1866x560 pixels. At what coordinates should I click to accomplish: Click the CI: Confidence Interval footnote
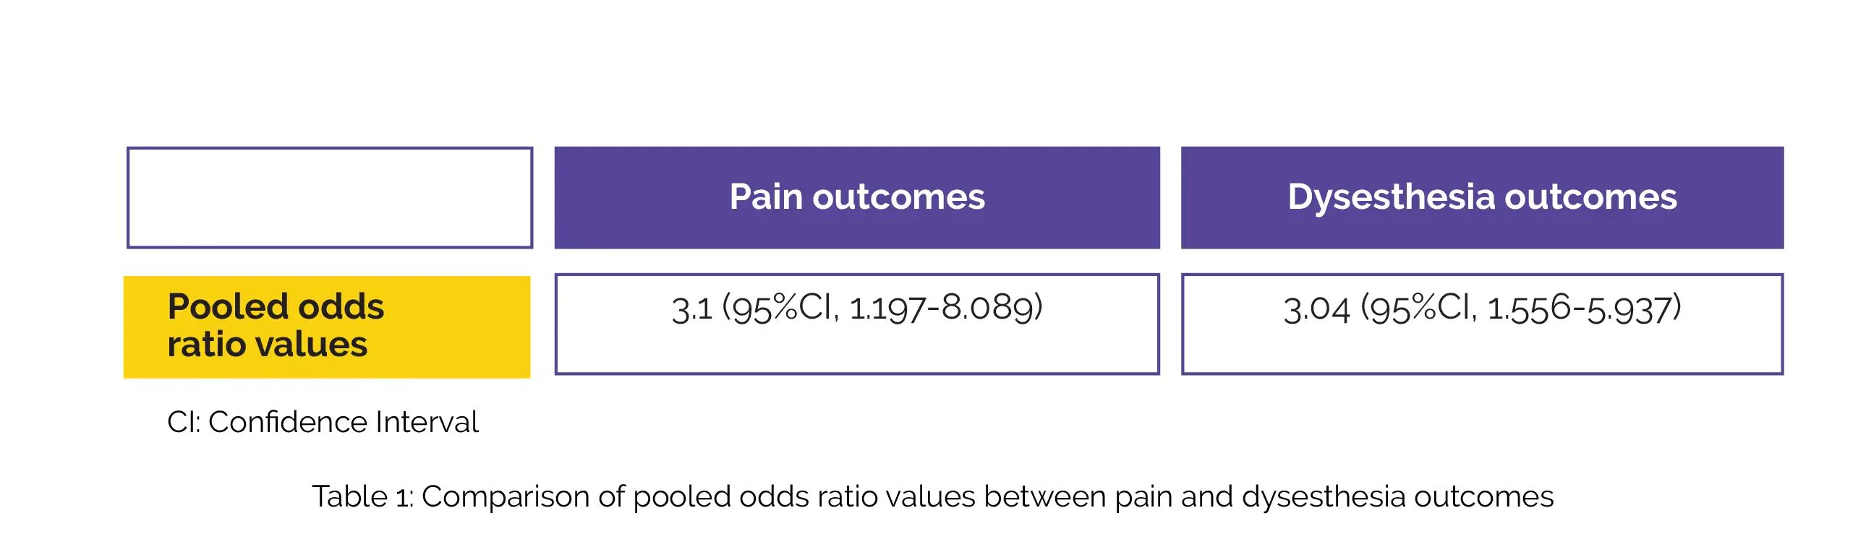[323, 422]
